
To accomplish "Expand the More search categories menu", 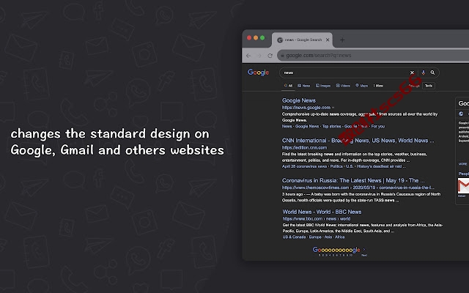I will (378, 86).
